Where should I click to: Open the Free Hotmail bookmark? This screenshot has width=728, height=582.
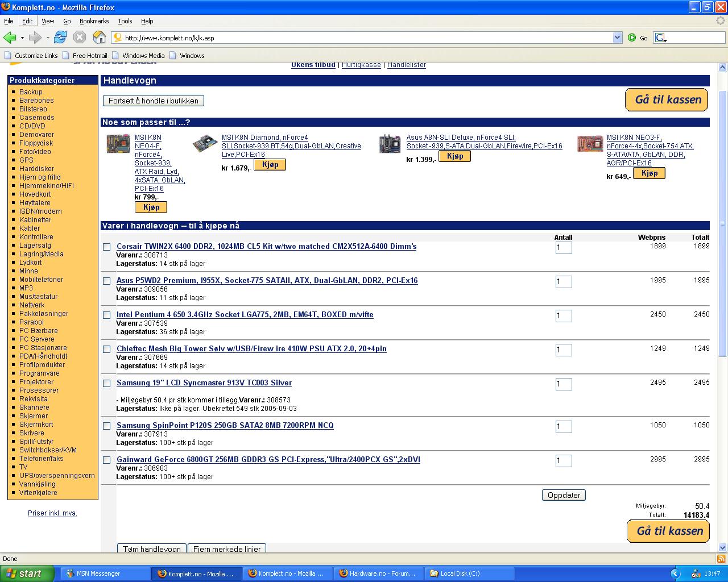tap(85, 56)
